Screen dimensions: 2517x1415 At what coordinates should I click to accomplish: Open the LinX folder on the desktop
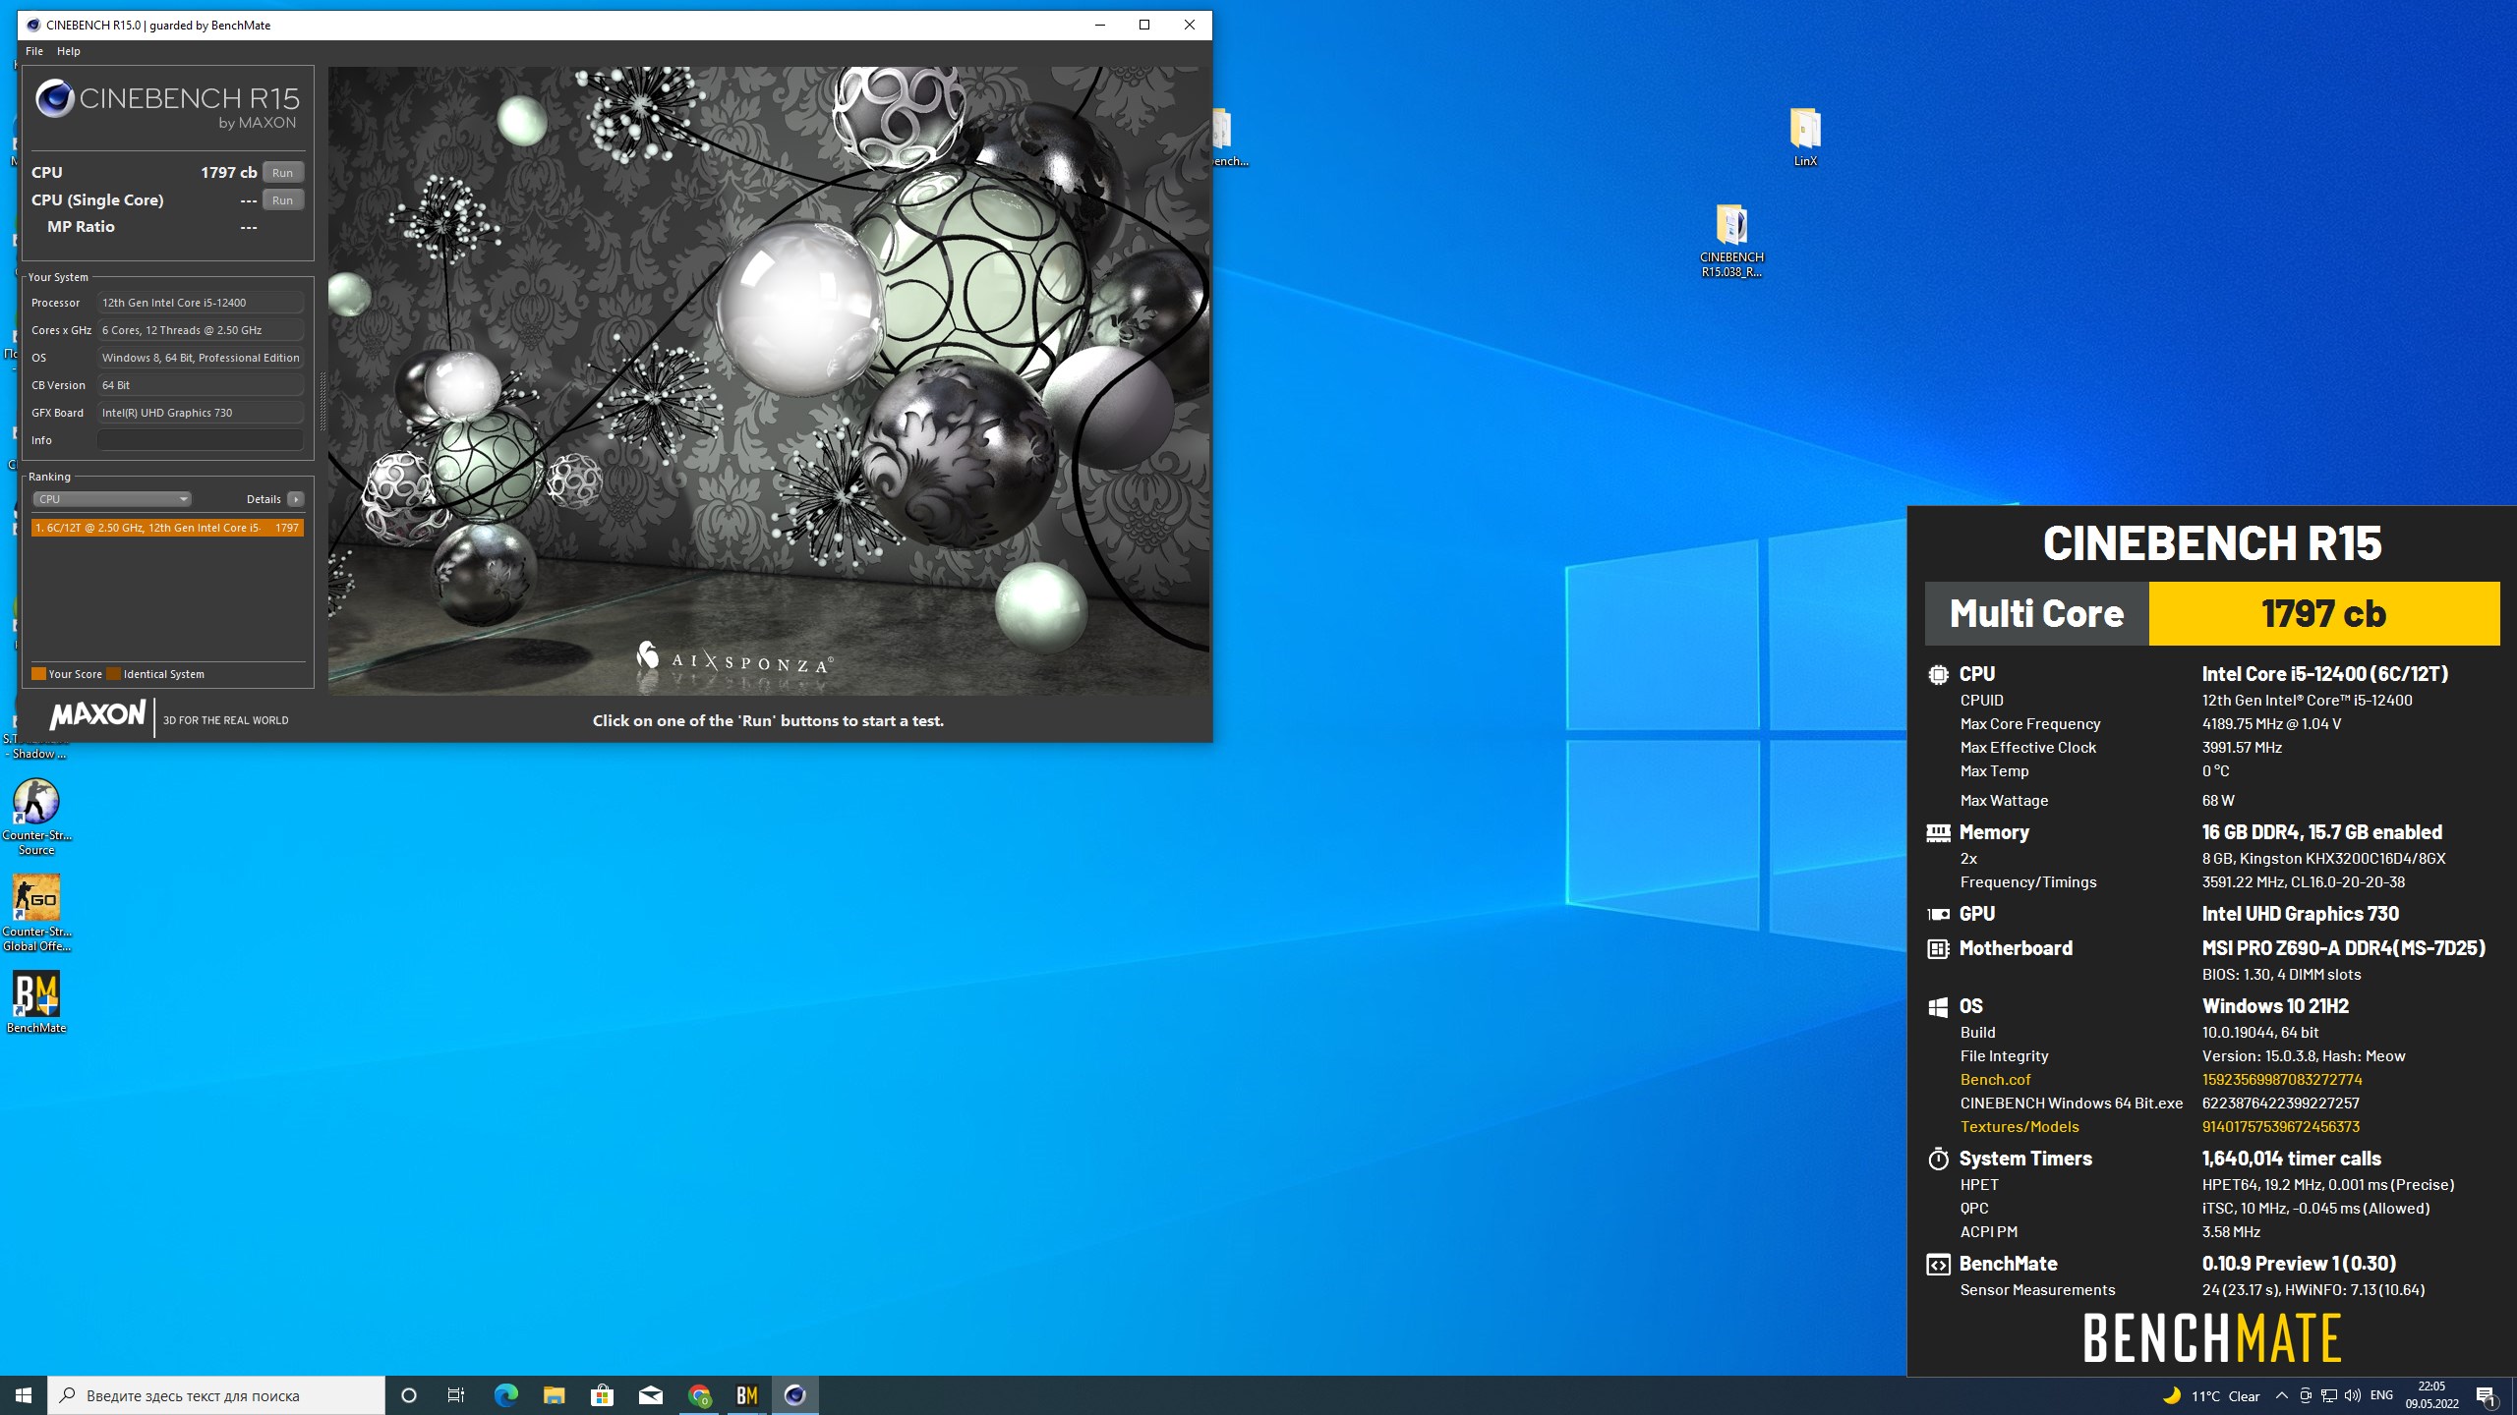click(1805, 138)
